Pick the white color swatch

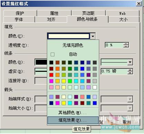(x=95, y=87)
